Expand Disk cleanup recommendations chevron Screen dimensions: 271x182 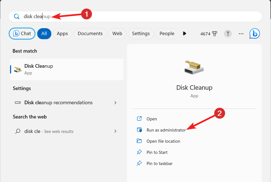tap(115, 103)
